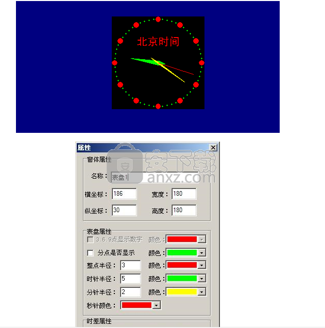Image resolution: width=325 pixels, height=328 pixels.
Task: Edit the 整点半径 value 3
Action: [130, 265]
